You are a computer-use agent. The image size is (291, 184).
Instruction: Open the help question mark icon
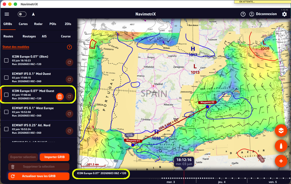[x=243, y=14]
